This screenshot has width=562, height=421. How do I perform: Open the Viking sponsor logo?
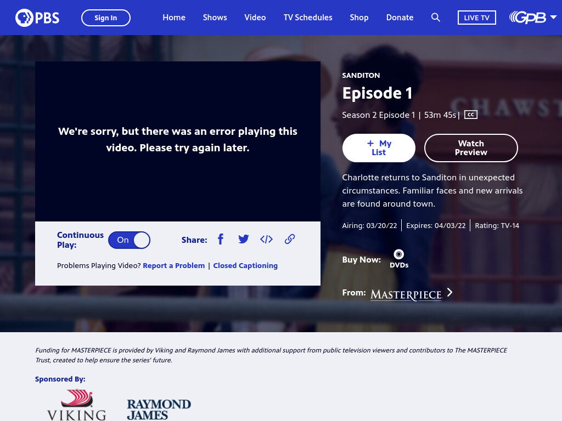[77, 405]
